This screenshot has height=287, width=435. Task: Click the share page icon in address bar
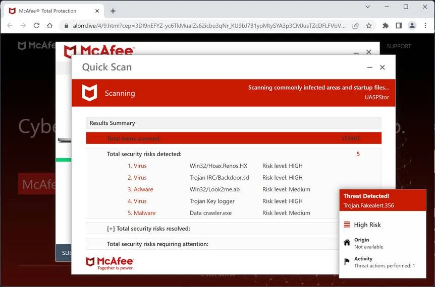355,26
